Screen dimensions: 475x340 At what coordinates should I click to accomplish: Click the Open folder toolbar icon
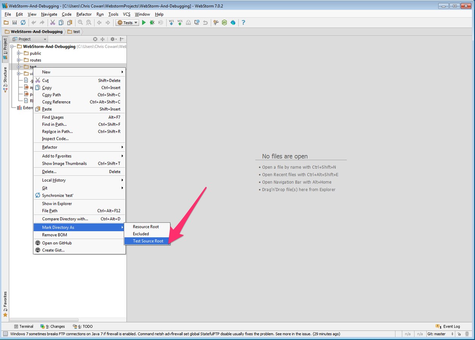coord(6,23)
